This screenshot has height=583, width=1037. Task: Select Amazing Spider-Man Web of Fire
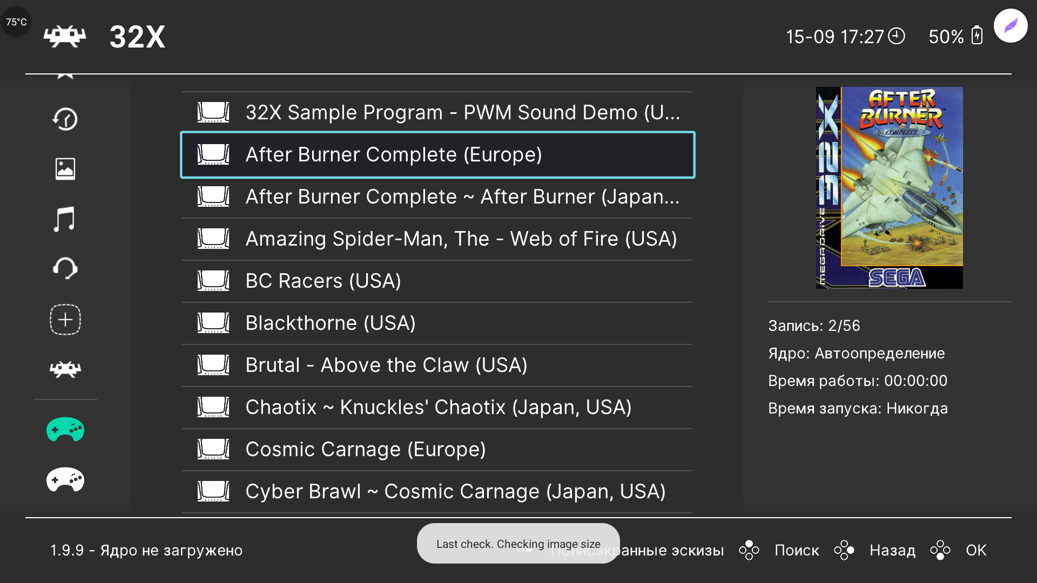coord(437,239)
